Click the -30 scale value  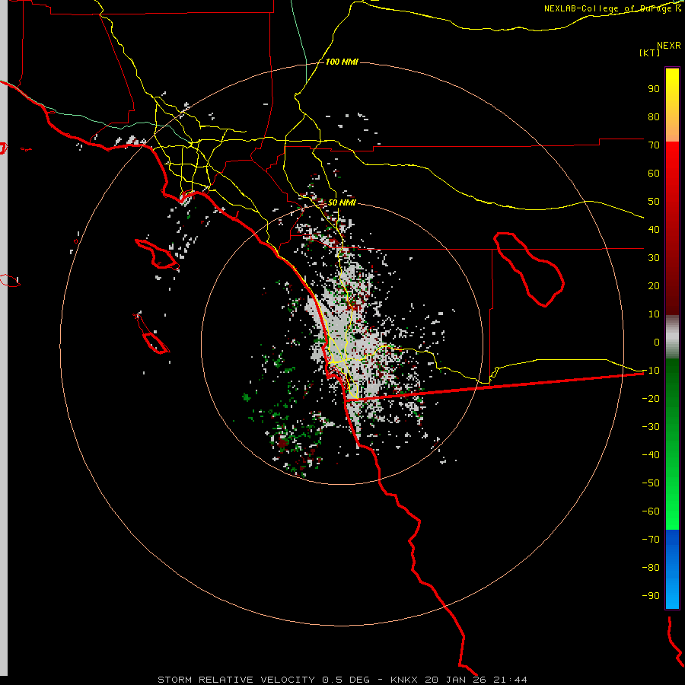point(651,427)
